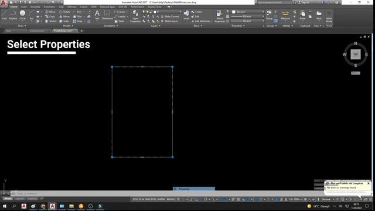The width and height of the screenshot is (375, 211).
Task: Activate the Array command
Action: pos(77,21)
